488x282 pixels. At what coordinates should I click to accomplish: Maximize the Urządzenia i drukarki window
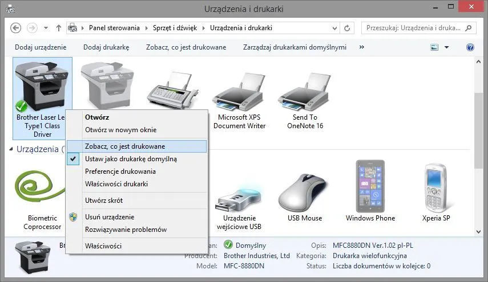coord(451,7)
